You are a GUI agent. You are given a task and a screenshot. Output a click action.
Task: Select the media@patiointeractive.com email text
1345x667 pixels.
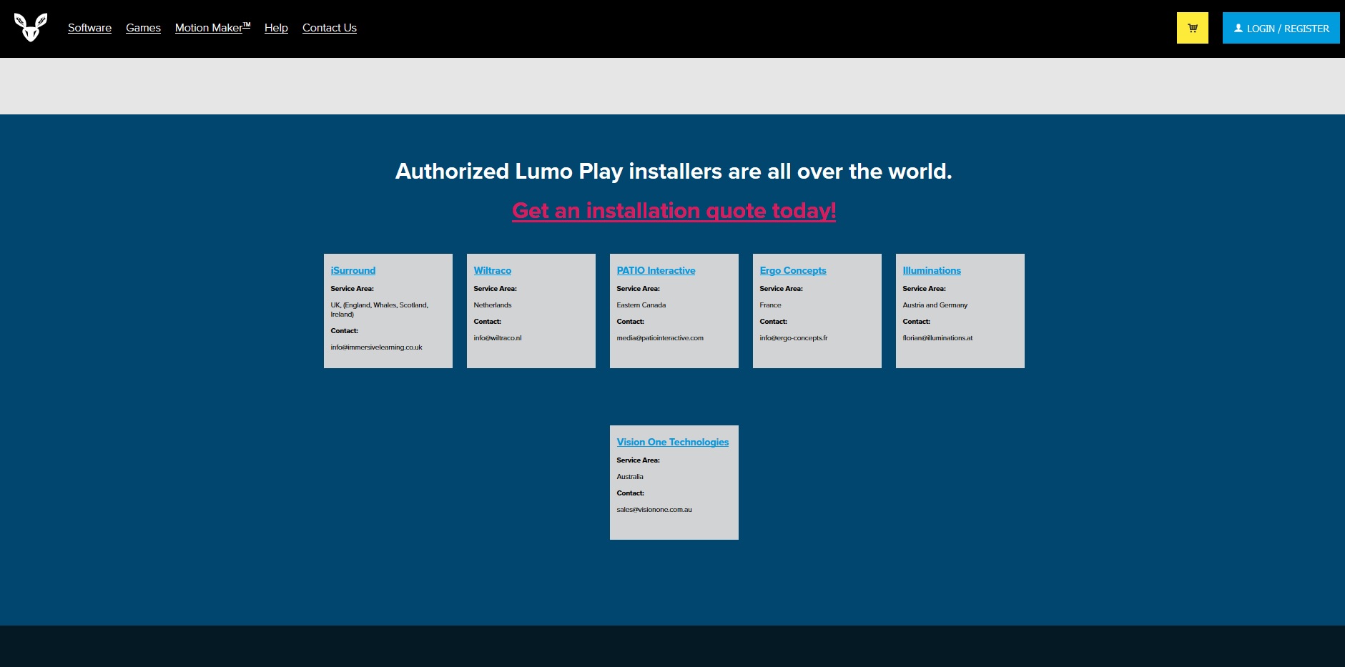(659, 338)
